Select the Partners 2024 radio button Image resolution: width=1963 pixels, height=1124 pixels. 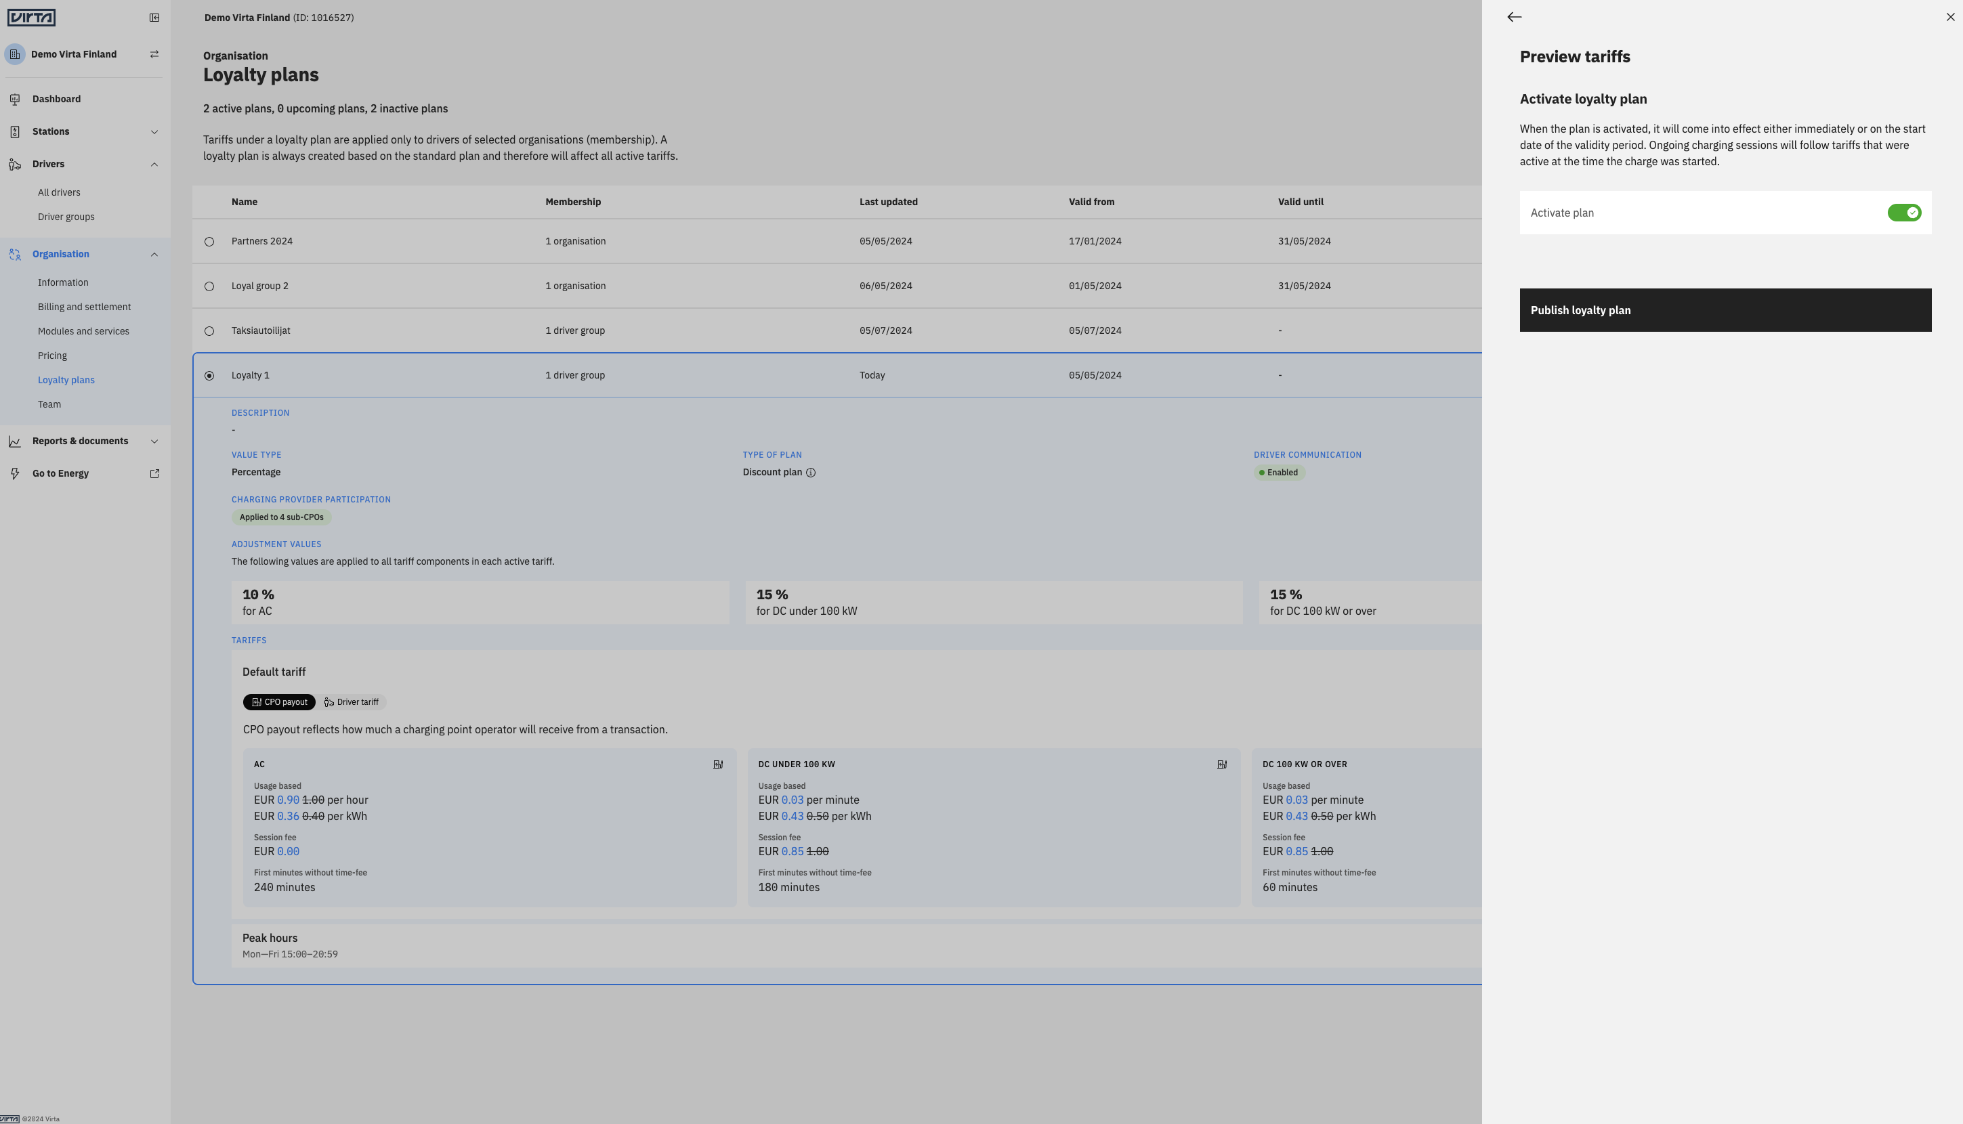(x=209, y=242)
